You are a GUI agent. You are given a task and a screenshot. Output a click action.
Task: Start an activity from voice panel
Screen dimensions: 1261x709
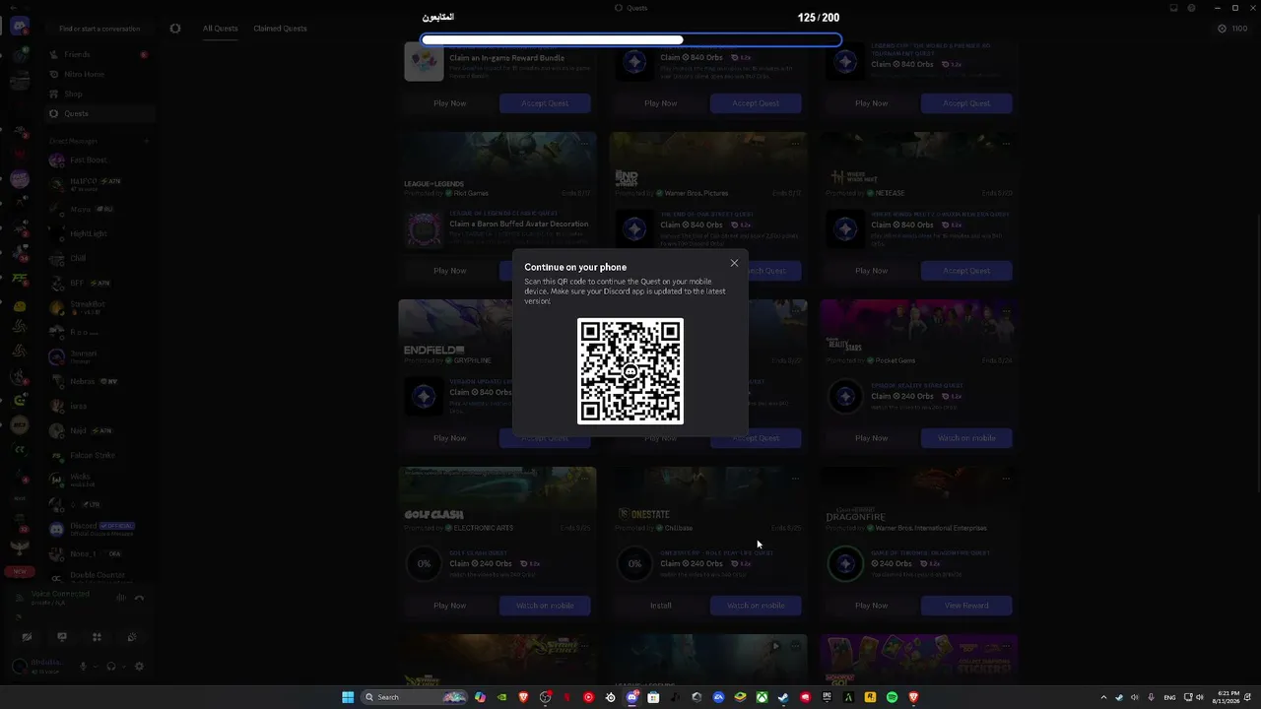click(x=97, y=637)
